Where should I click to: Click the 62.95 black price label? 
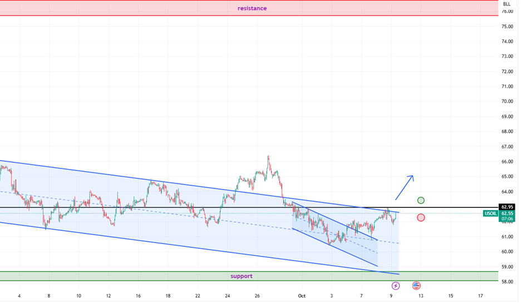pyautogui.click(x=506, y=207)
